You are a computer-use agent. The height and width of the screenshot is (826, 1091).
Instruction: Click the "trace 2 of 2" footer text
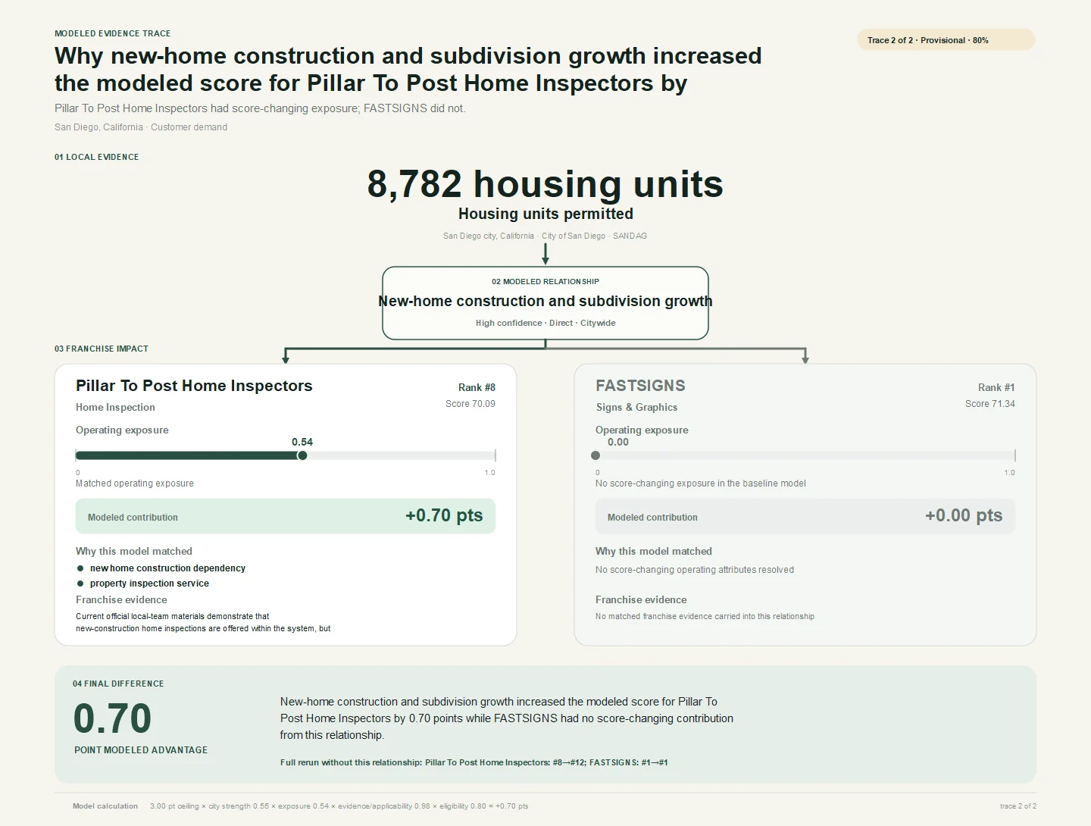click(1018, 806)
